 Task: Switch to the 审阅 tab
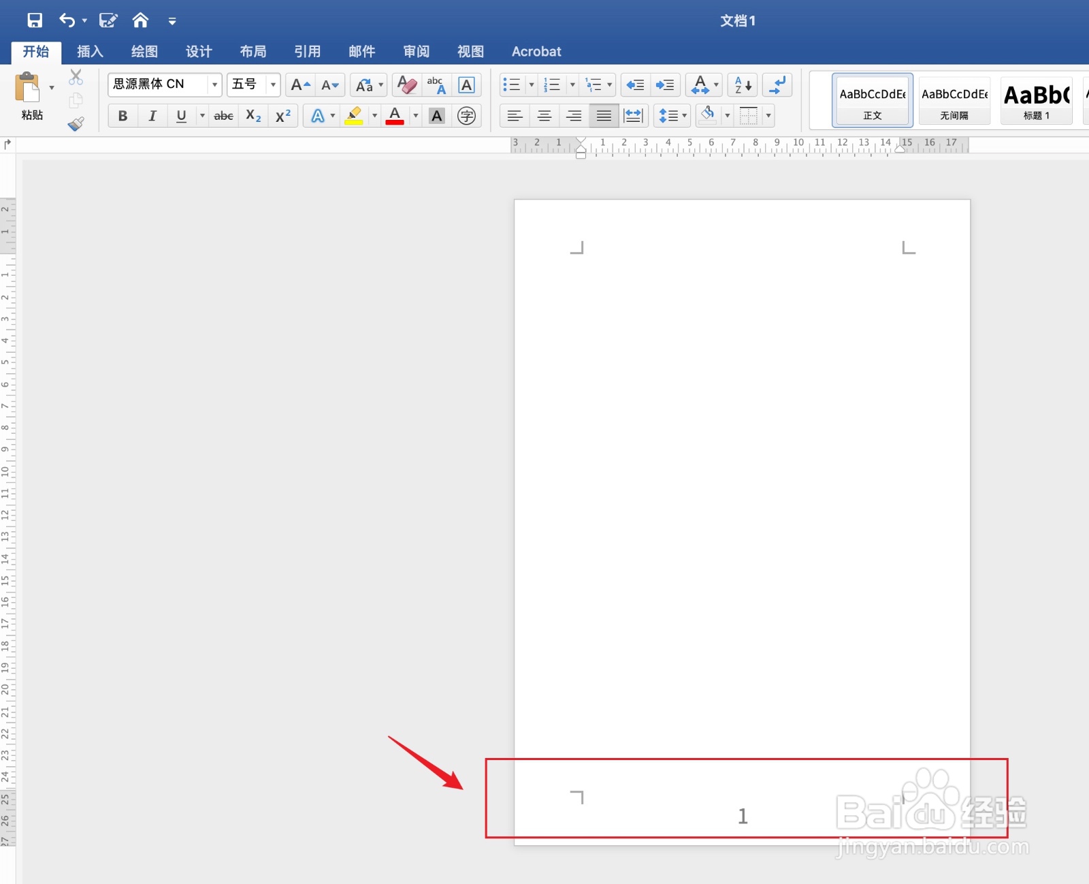pos(417,52)
